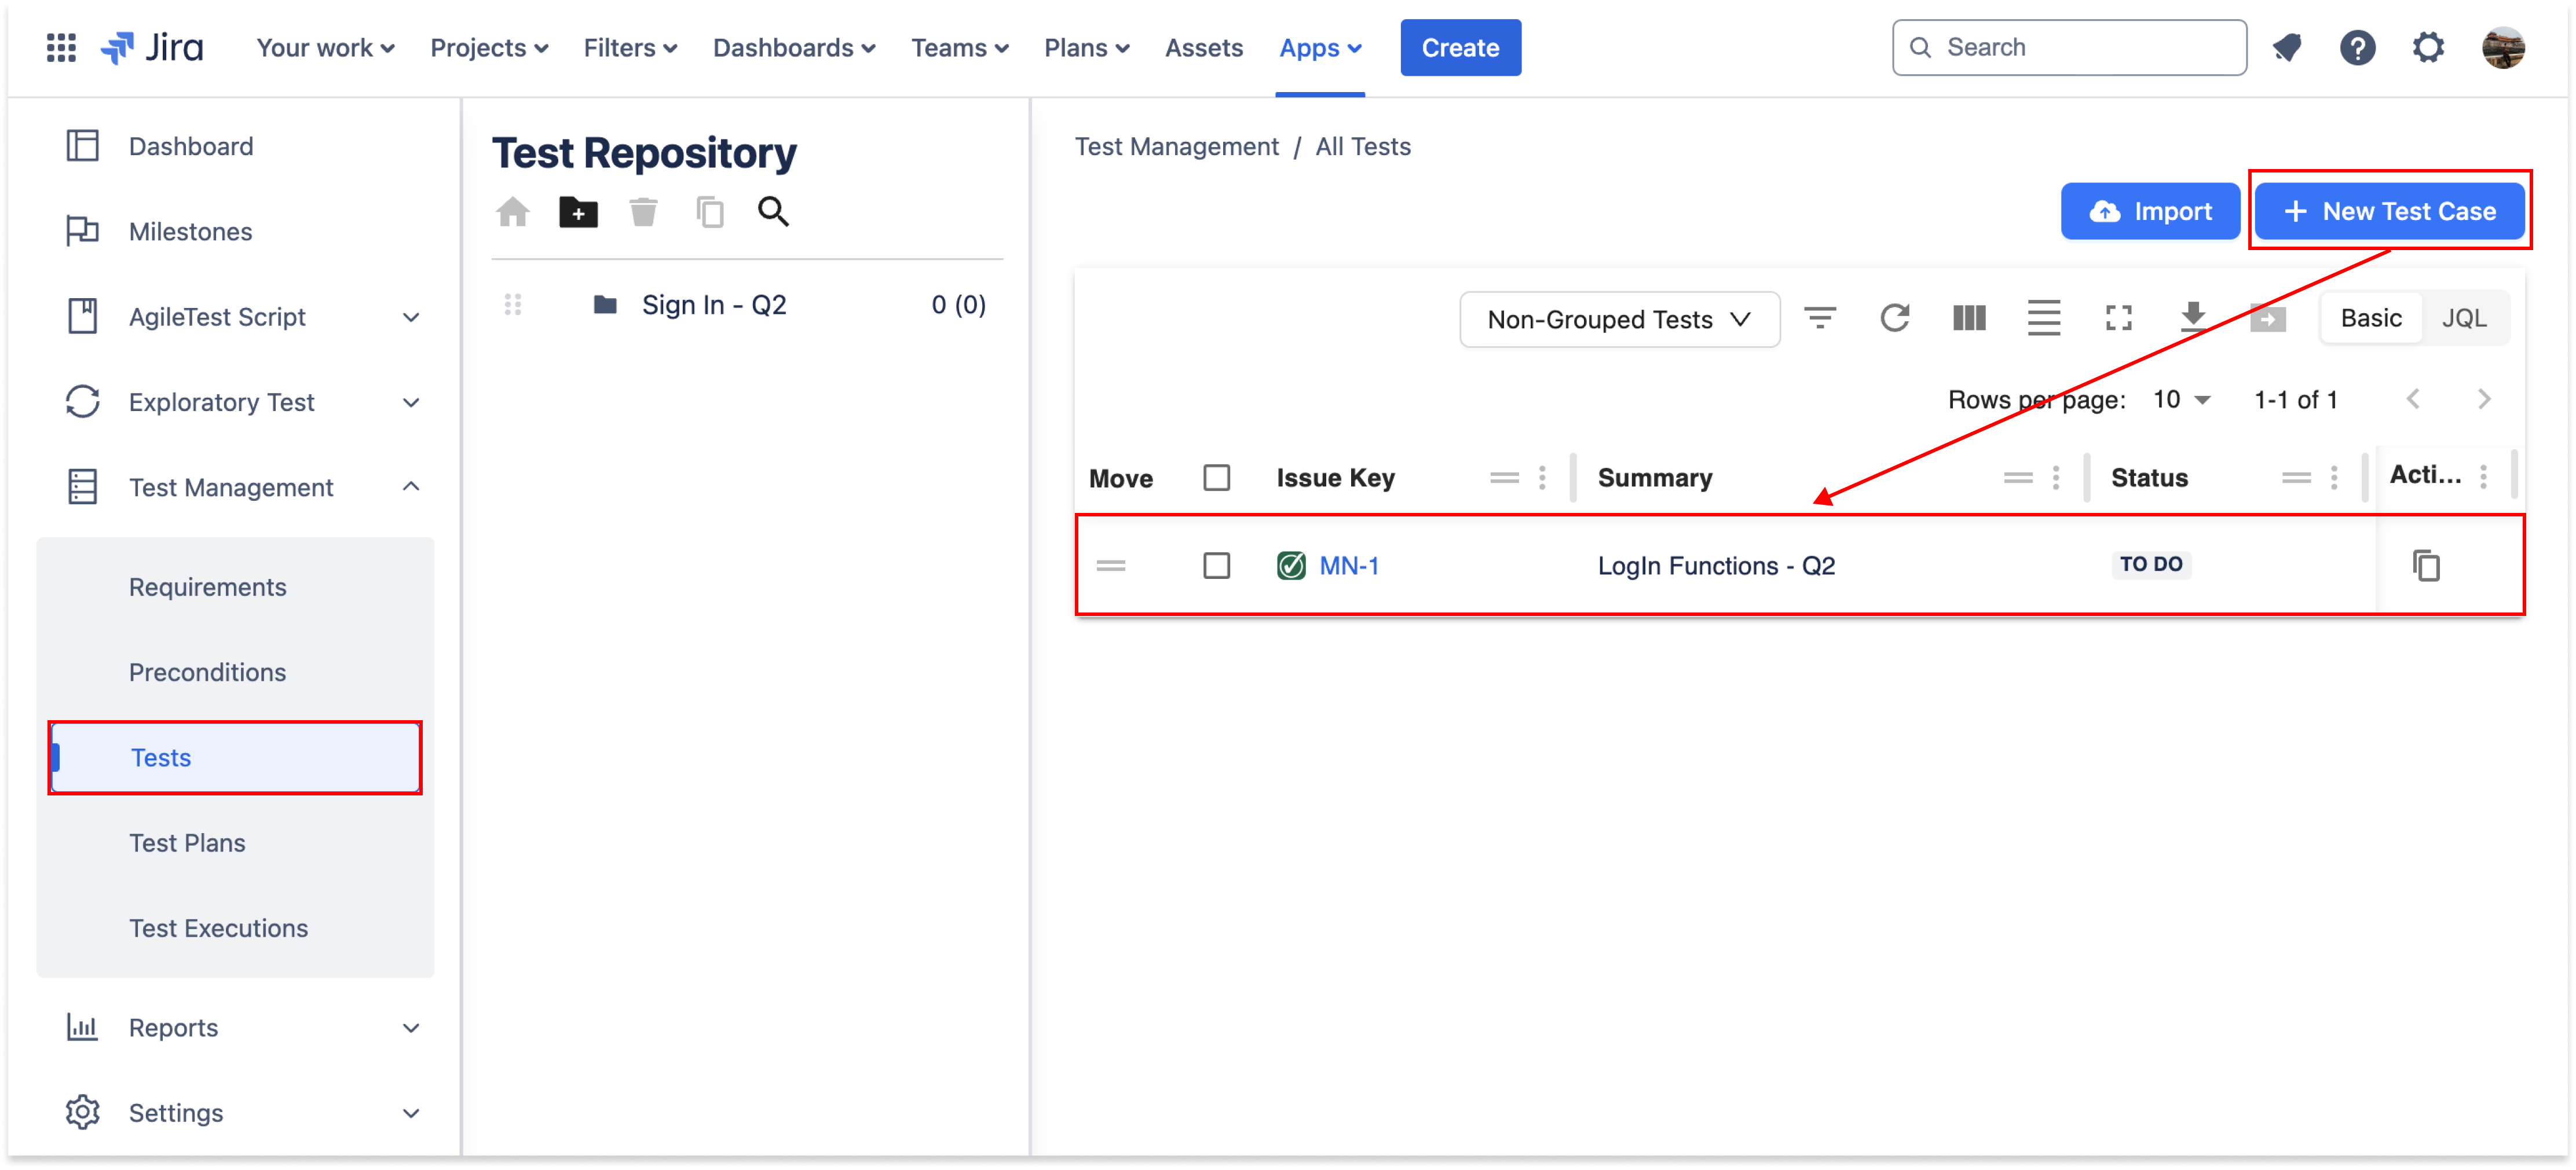
Task: Open the Projects menu
Action: (x=489, y=48)
